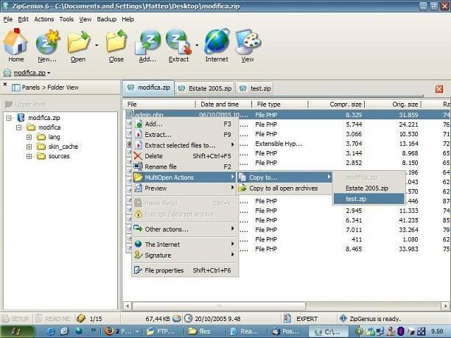The image size is (451, 338).
Task: Open the Help menu
Action: coord(127,19)
